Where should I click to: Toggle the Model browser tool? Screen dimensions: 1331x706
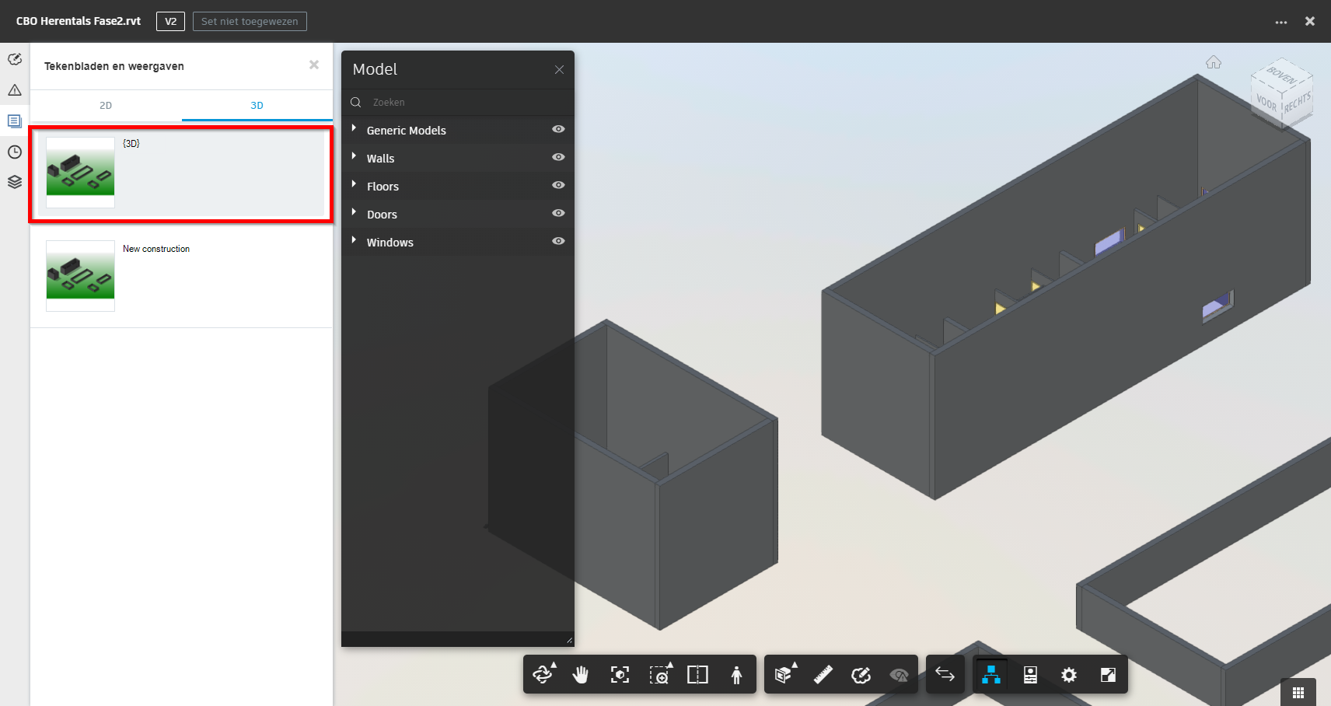tap(991, 675)
